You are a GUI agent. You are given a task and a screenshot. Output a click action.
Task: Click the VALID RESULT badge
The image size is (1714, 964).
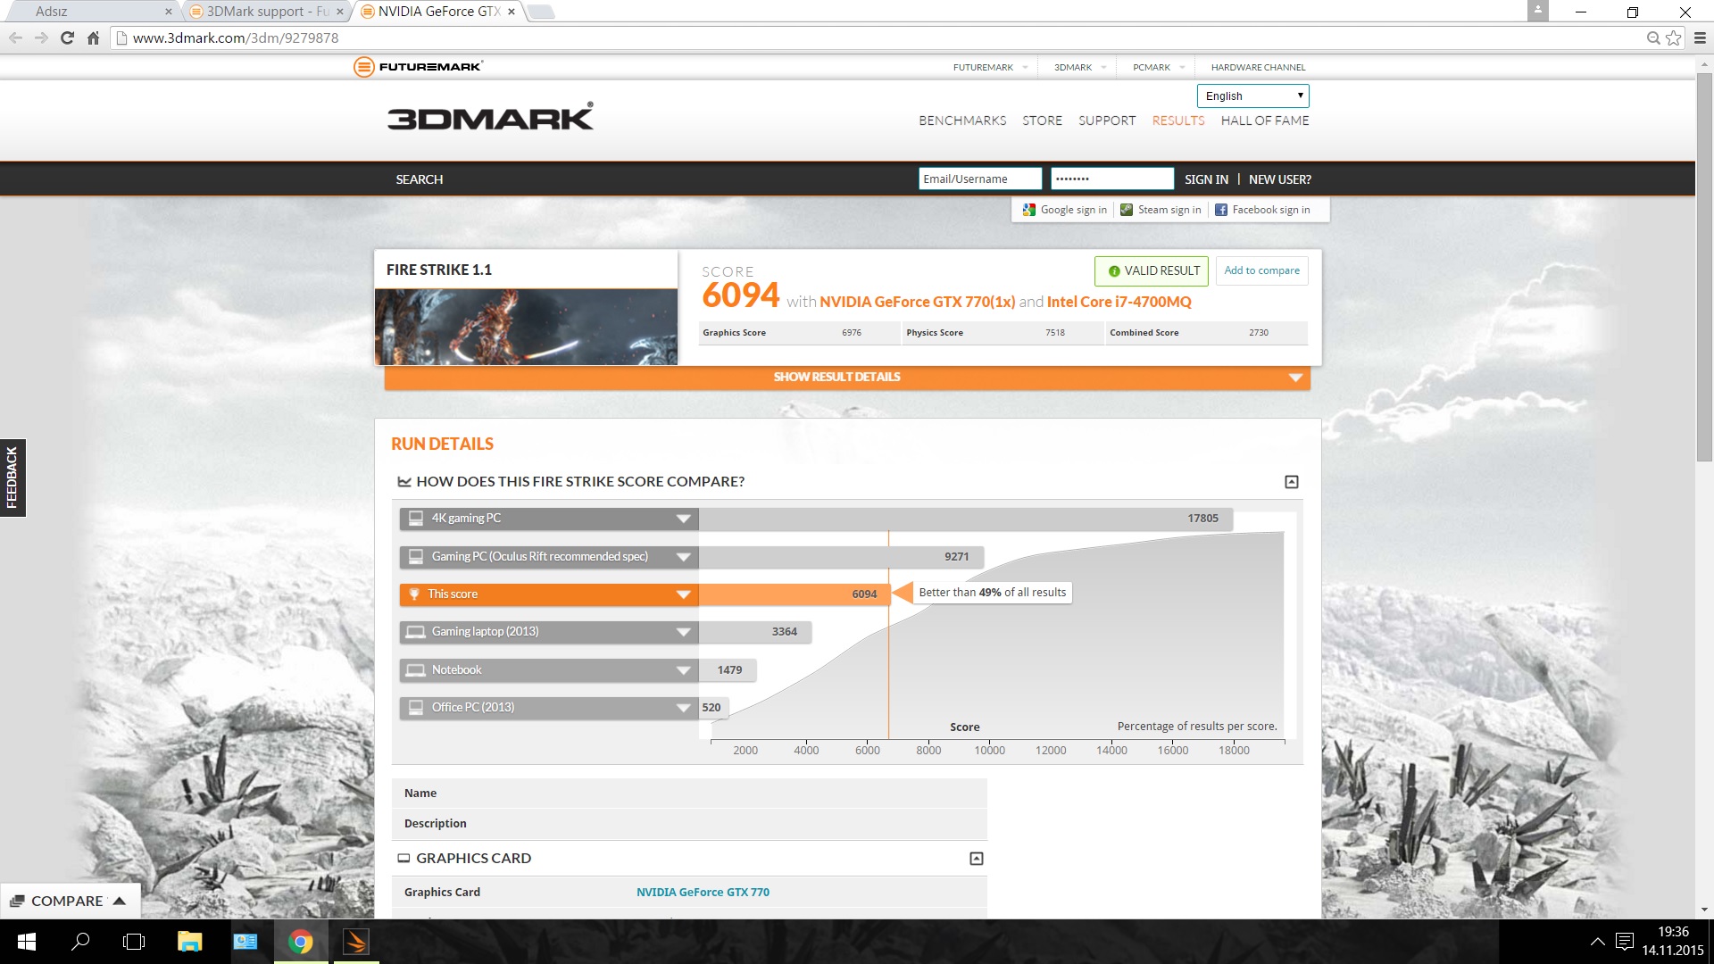1152,271
